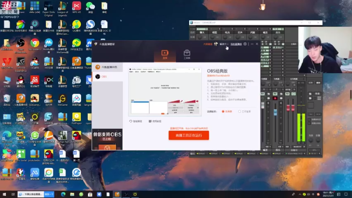Toggle the green lit button on master channel
Viewport: 352px width, 198px height.
(293, 94)
